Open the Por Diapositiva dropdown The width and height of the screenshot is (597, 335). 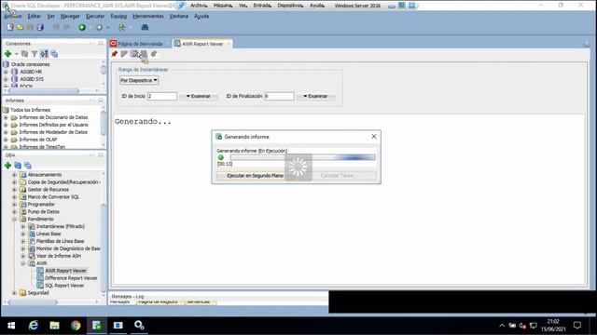(x=139, y=81)
